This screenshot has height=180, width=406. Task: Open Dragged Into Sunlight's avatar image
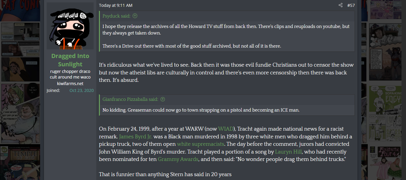pyautogui.click(x=70, y=26)
